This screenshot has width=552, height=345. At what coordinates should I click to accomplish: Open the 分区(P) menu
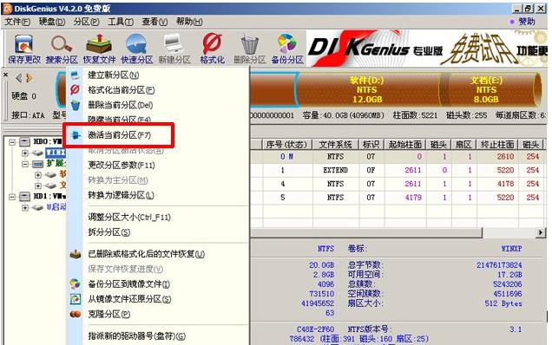point(86,22)
